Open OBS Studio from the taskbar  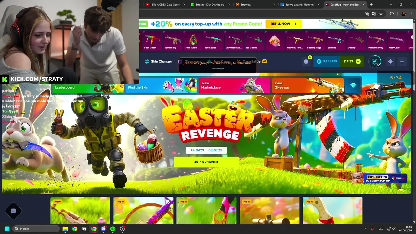point(123,229)
